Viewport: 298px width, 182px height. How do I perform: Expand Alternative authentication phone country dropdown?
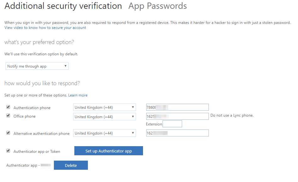pos(104,133)
